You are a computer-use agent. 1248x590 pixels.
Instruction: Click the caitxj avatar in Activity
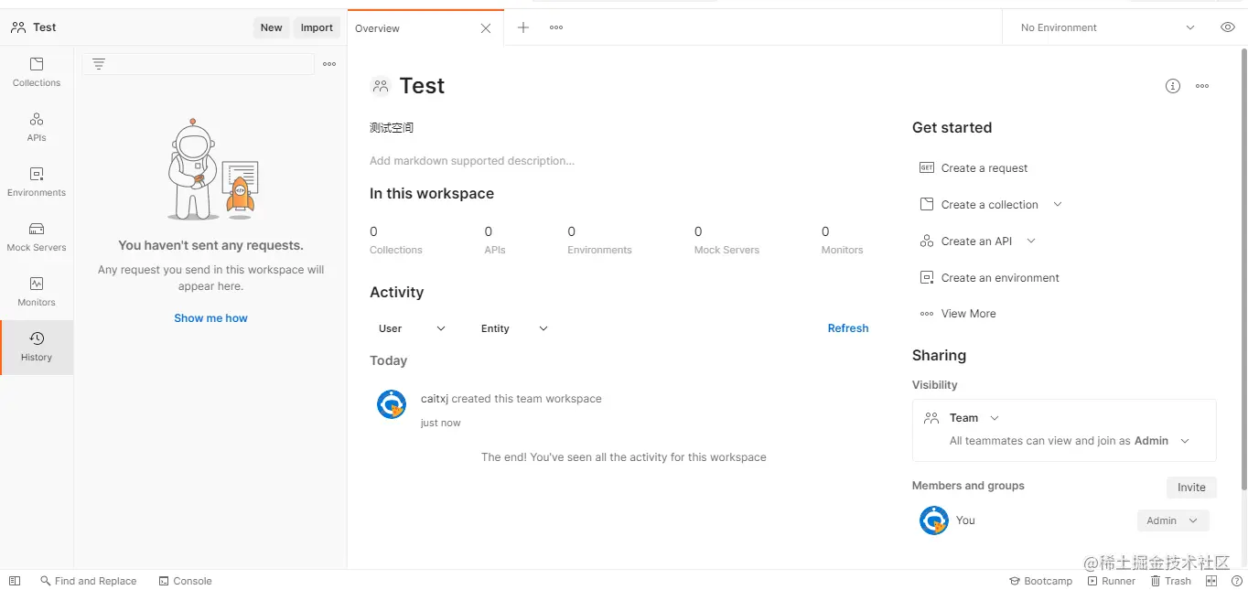click(392, 404)
